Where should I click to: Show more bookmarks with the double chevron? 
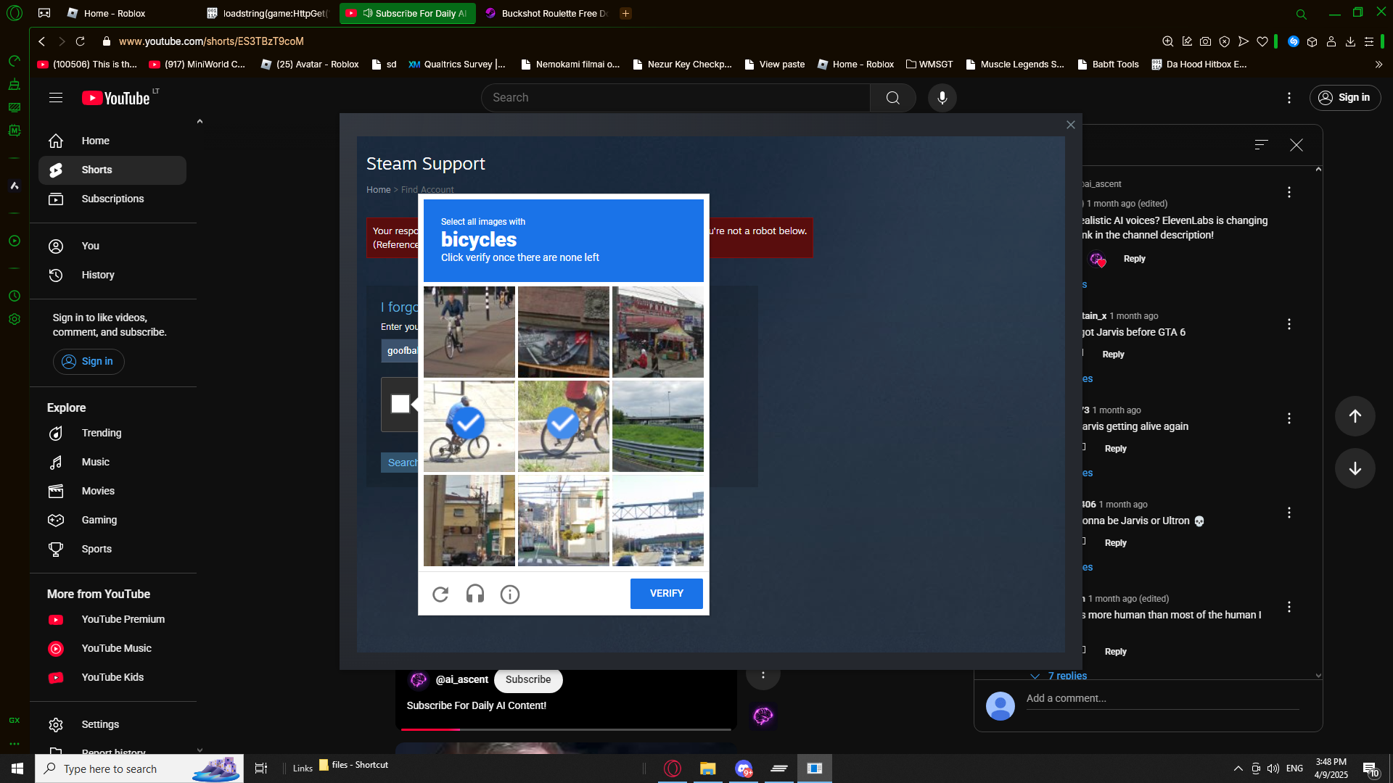point(1378,65)
